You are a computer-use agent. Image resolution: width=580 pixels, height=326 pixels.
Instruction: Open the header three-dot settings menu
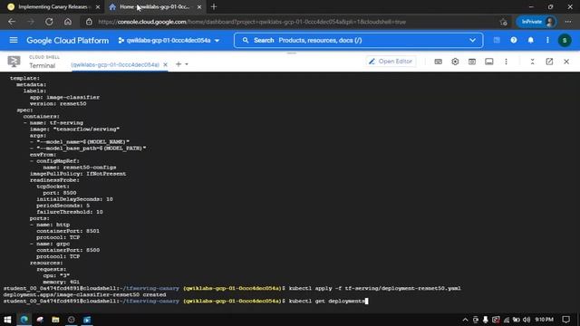547,40
